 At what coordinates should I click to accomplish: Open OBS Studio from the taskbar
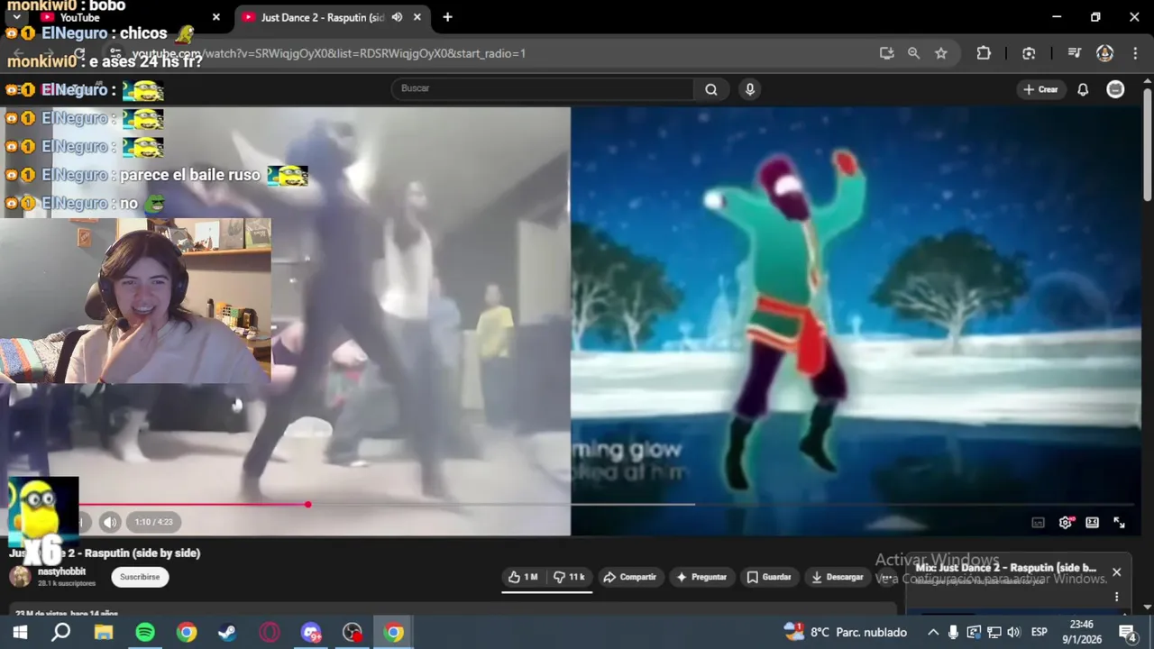pos(352,632)
